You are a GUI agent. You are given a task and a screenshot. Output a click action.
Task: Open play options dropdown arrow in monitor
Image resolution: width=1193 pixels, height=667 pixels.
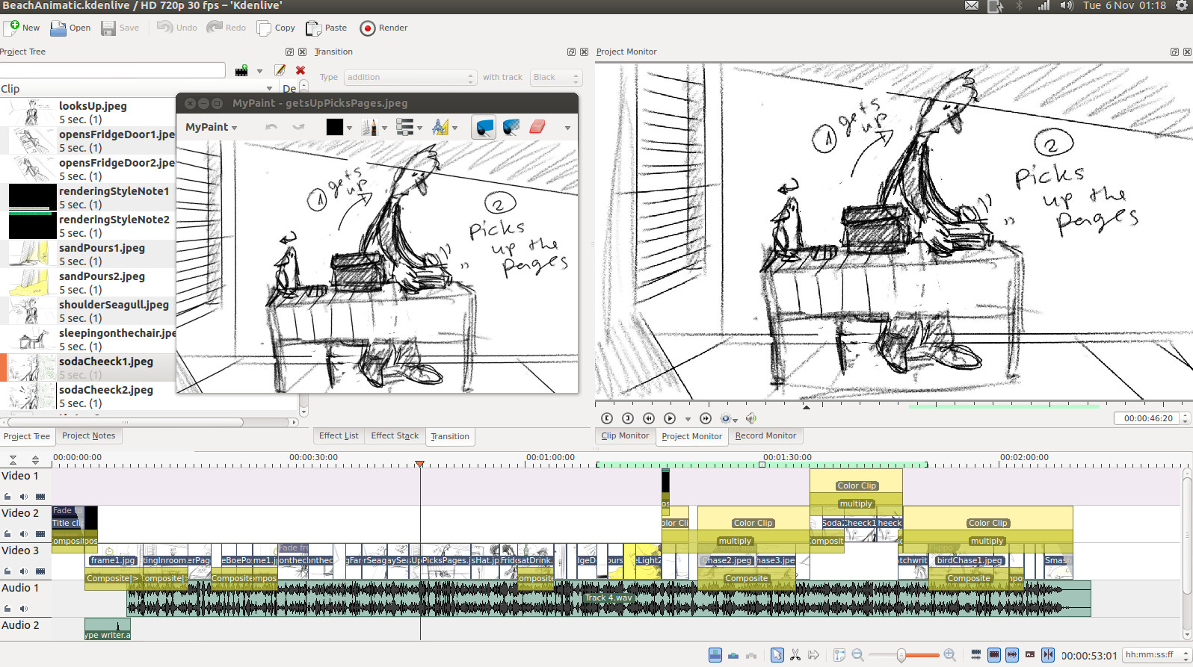pos(688,419)
